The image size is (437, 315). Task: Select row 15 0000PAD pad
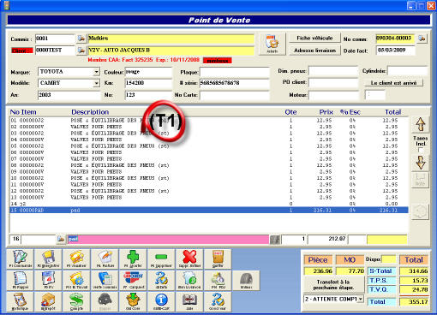[209, 211]
